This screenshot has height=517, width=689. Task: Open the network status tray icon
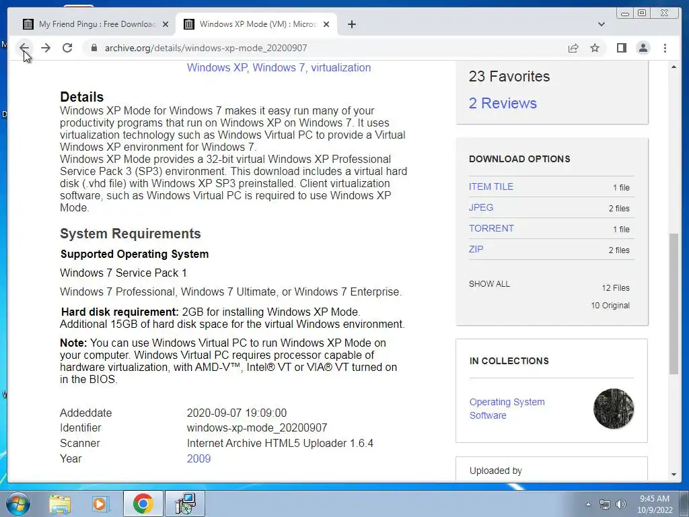pos(605,504)
